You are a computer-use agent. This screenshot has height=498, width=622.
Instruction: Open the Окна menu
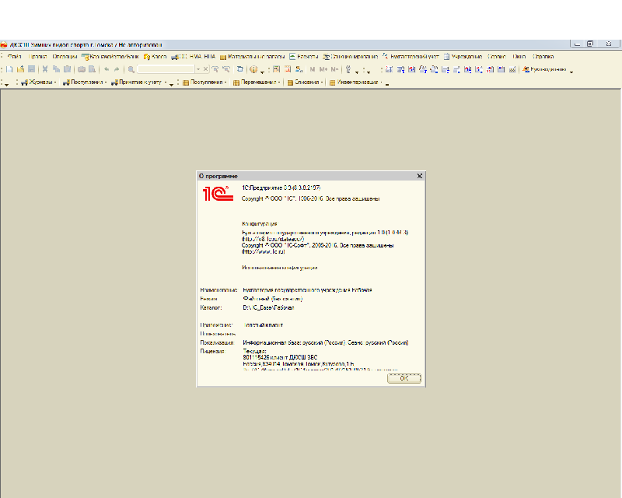pos(519,56)
